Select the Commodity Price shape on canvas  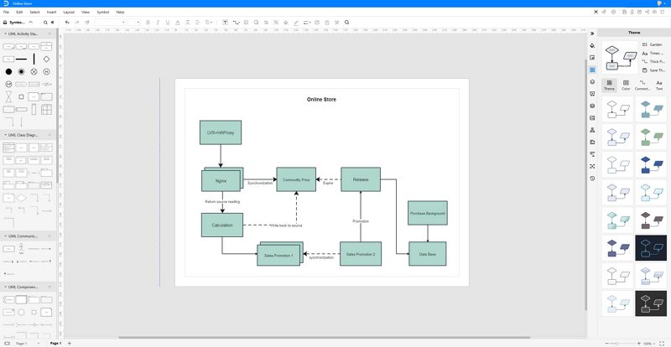coord(296,179)
